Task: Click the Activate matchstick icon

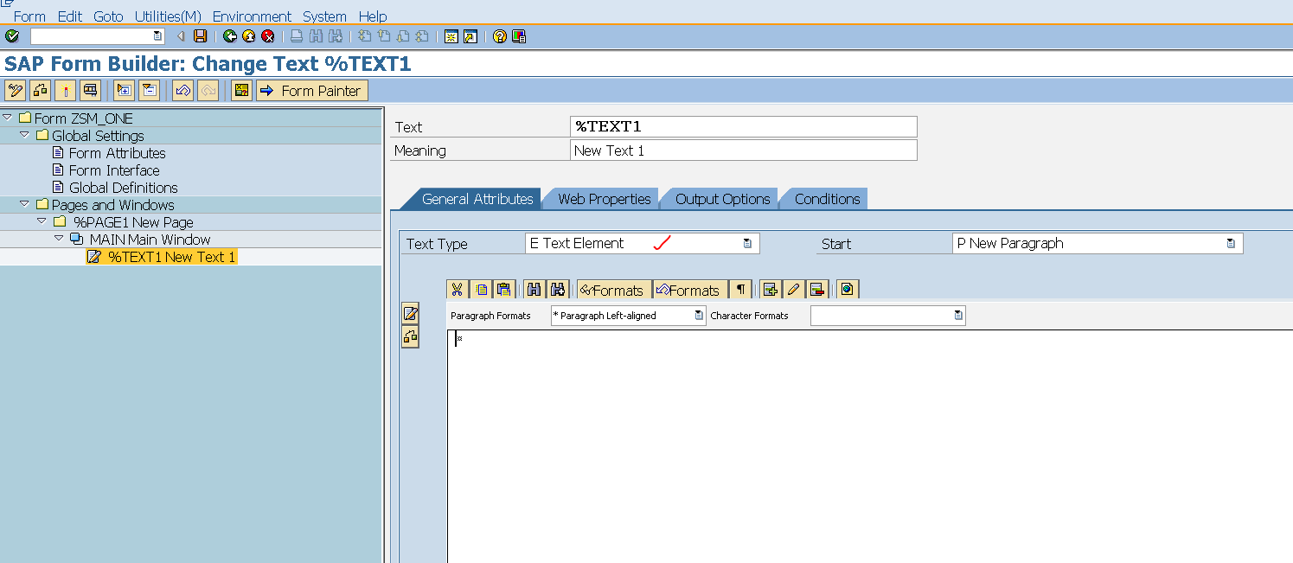Action: coord(65,90)
